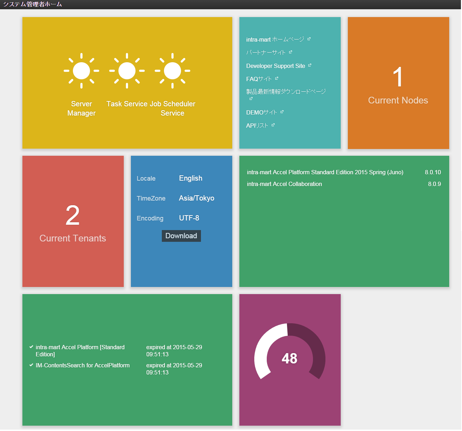Screen dimensions: 462x431
Task: Click the TimeZone value Asia/Tokyo
Action: pos(197,198)
